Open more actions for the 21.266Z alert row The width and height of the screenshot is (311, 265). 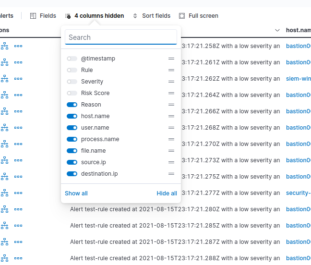pos(18,111)
